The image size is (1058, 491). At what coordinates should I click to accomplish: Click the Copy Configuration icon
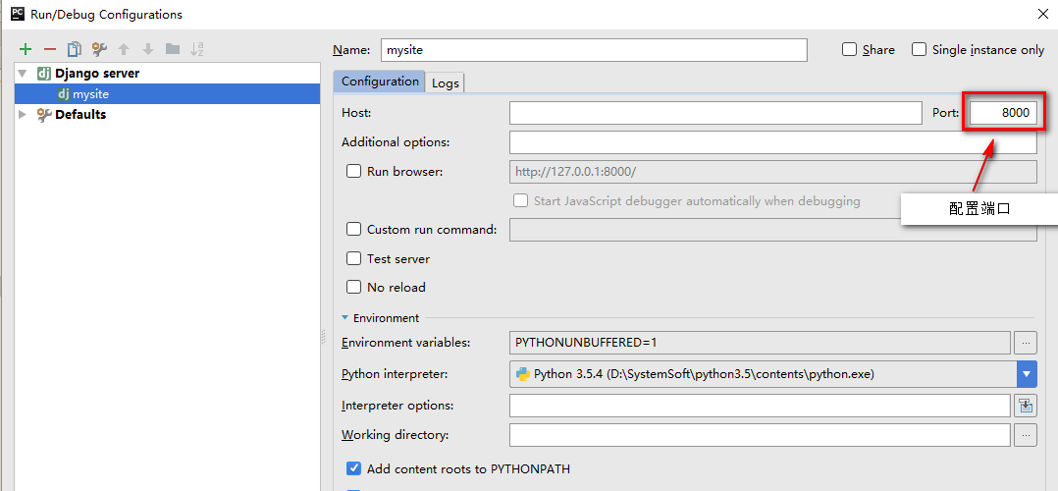[74, 49]
